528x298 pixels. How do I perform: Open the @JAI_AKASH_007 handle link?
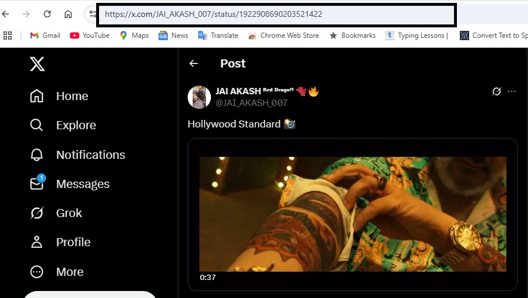tap(251, 103)
